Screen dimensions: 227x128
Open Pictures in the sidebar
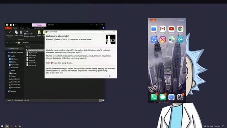(x=13, y=73)
